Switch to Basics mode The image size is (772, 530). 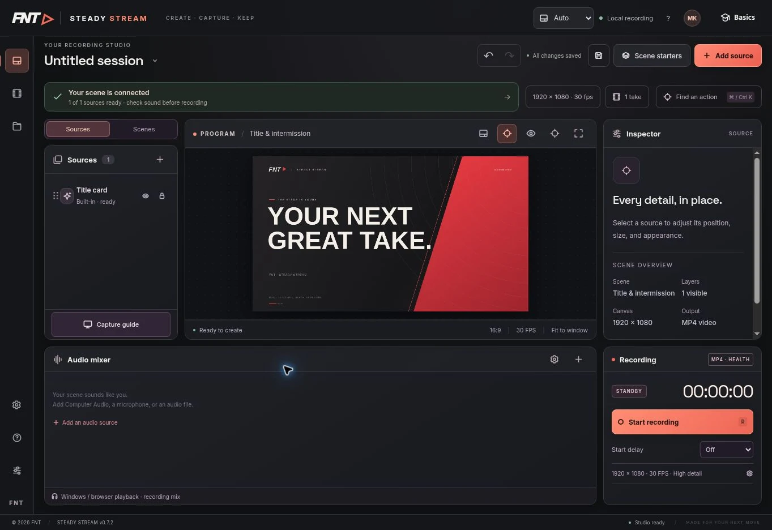tap(737, 18)
